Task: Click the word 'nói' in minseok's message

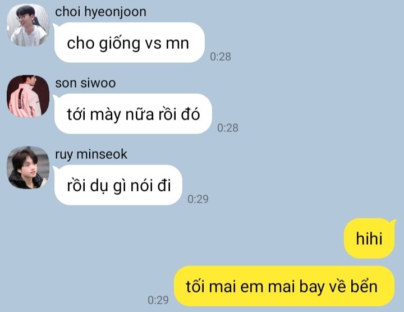Action: pyautogui.click(x=141, y=185)
